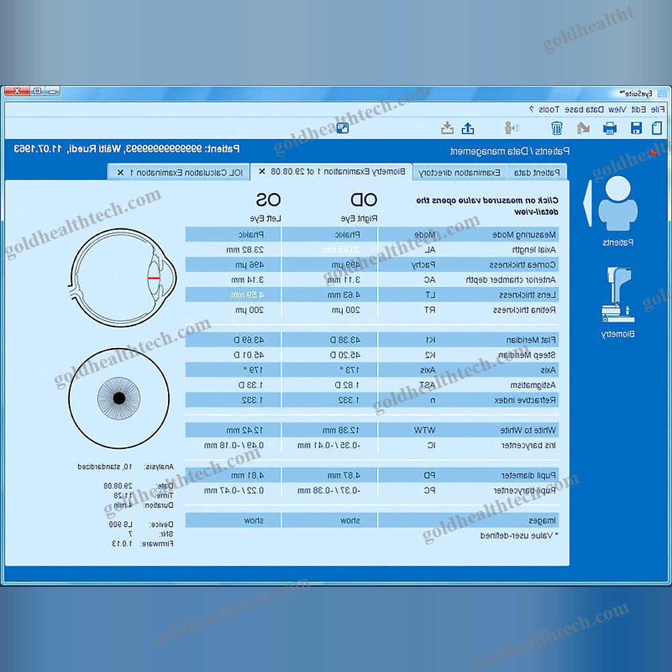Click the grey download tray toolbar icon

pyautogui.click(x=447, y=128)
